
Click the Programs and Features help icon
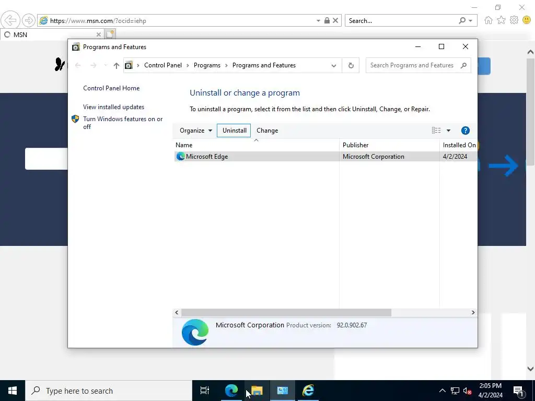[465, 131]
